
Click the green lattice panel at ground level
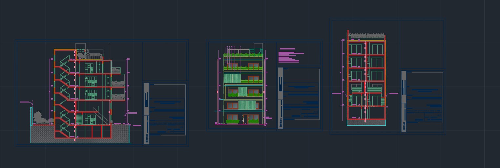point(79,119)
